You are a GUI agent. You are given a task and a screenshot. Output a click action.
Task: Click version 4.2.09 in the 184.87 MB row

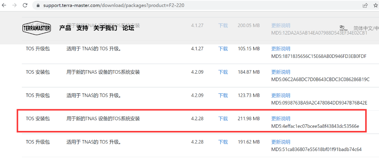pyautogui.click(x=197, y=72)
